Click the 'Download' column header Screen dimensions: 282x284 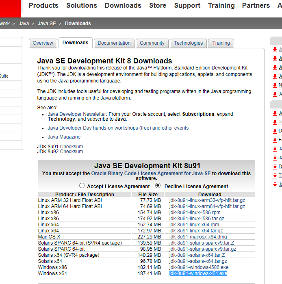click(210, 195)
